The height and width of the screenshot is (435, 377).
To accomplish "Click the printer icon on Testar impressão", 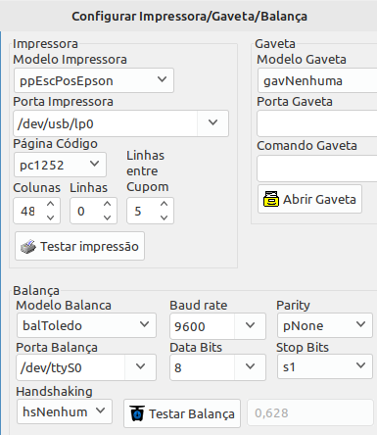I will tap(28, 247).
